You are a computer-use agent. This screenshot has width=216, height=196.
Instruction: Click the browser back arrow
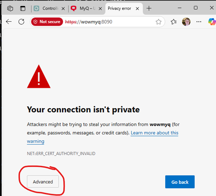tap(9, 22)
